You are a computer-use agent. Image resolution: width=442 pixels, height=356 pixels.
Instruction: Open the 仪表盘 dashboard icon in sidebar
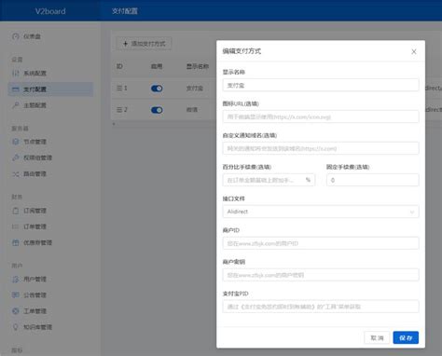pyautogui.click(x=16, y=36)
